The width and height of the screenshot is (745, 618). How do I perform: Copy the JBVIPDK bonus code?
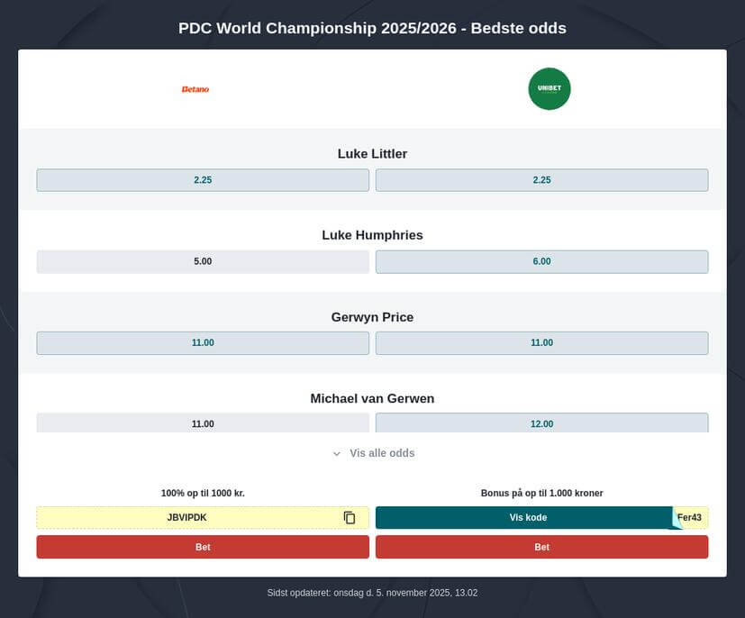[x=349, y=517]
